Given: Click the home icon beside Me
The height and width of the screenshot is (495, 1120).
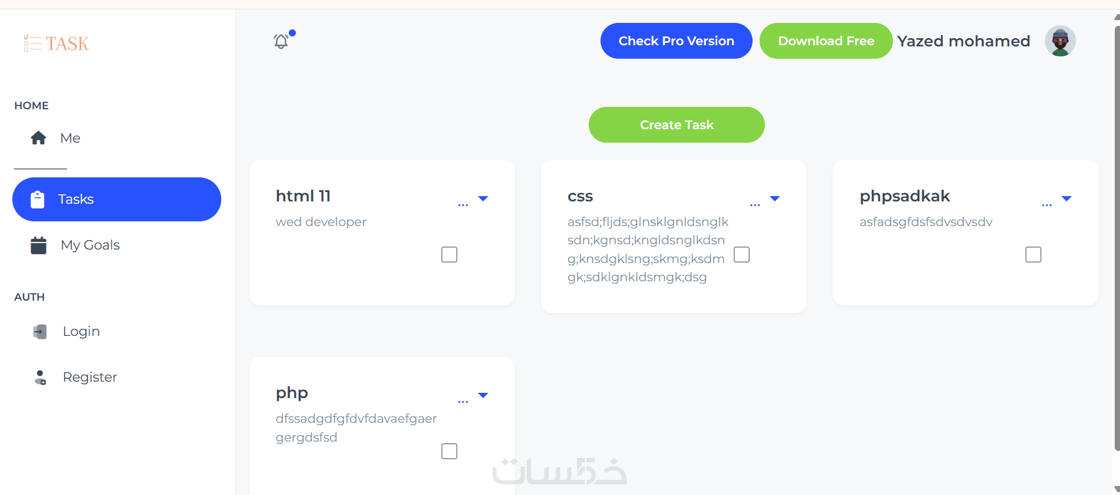Looking at the screenshot, I should click(39, 138).
